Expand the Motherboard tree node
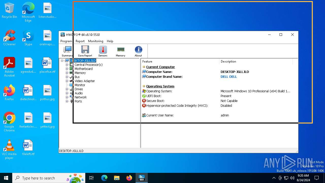 point(67,69)
